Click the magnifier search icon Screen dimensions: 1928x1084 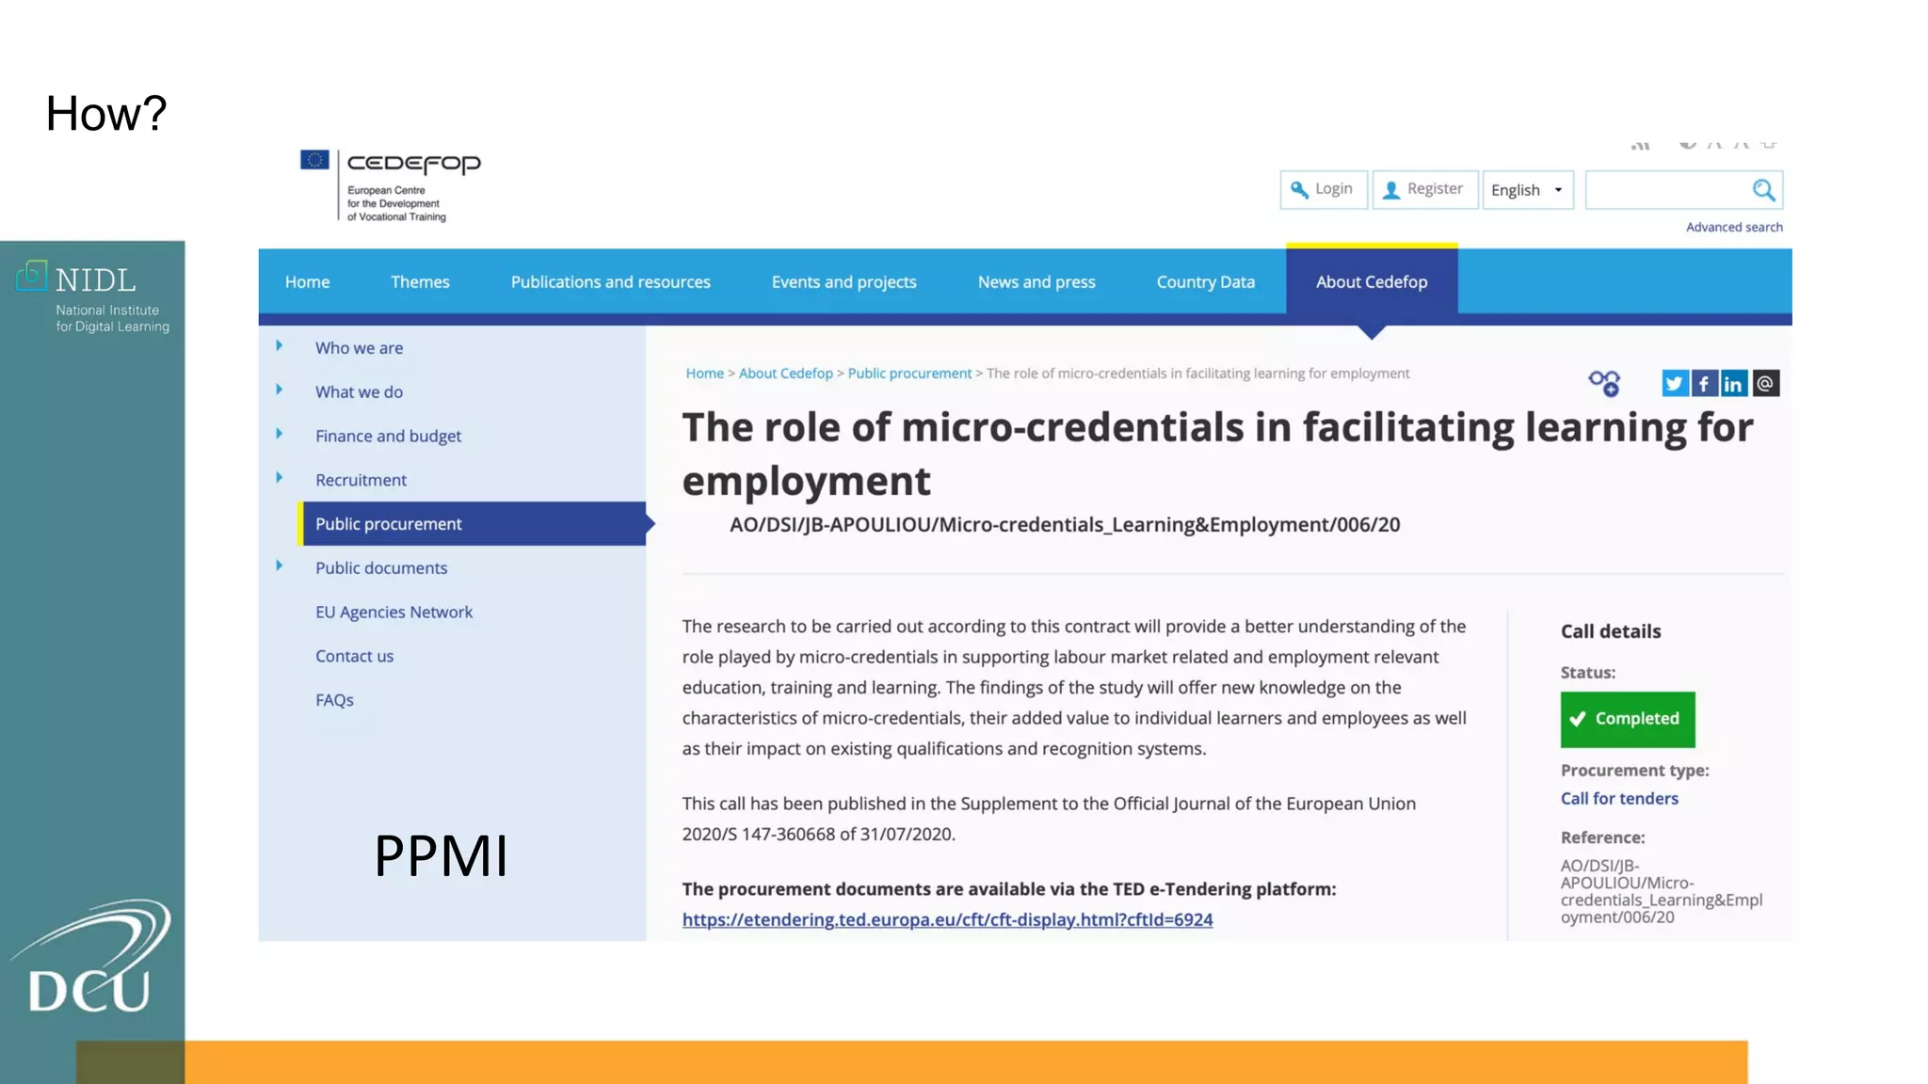pos(1763,190)
